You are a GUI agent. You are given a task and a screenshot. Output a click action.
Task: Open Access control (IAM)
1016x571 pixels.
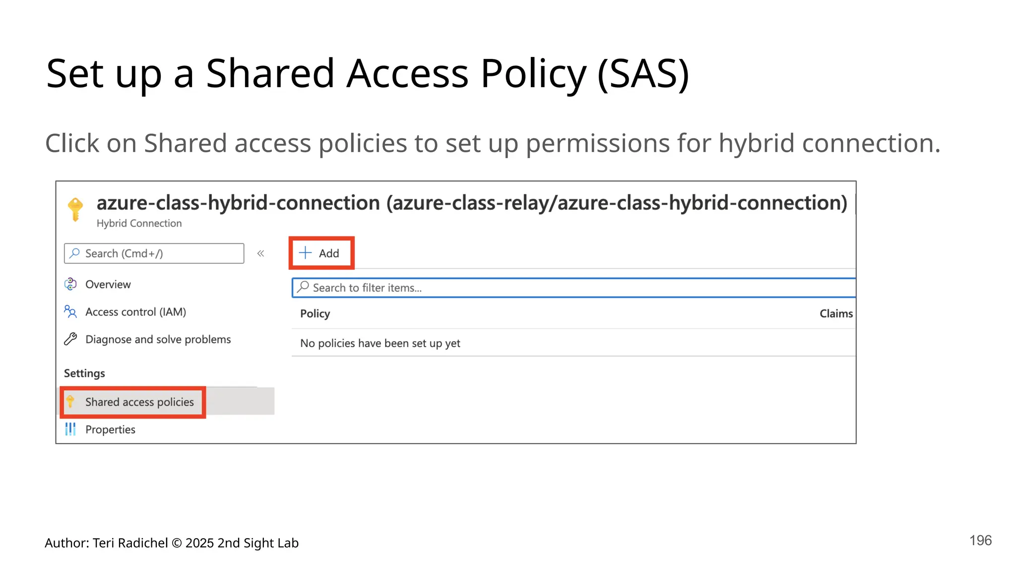pos(135,312)
